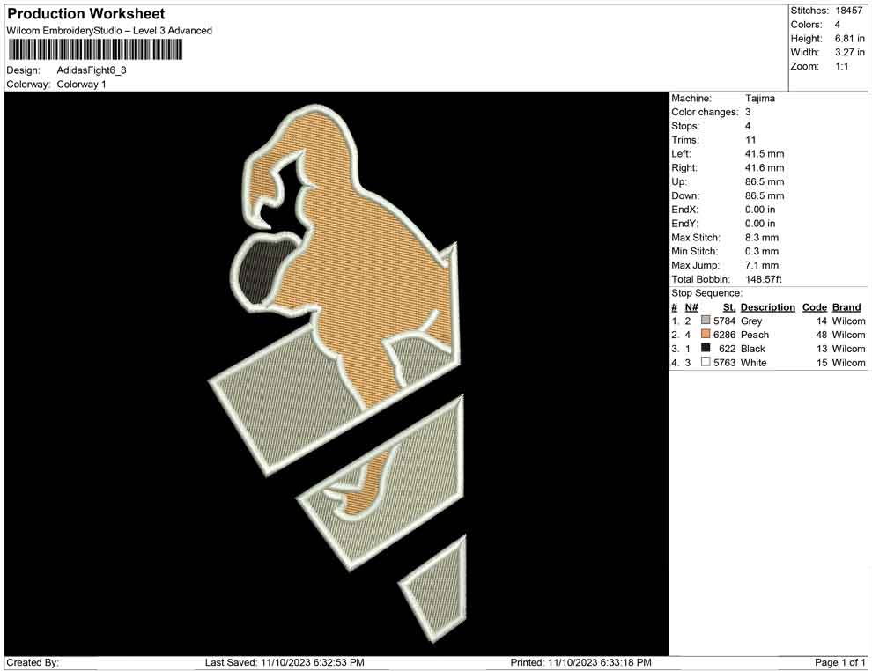Click 'Last Saved: 11/10/2023 6:32:53 PM'
Viewport: 872px width, 671px height.
click(285, 663)
